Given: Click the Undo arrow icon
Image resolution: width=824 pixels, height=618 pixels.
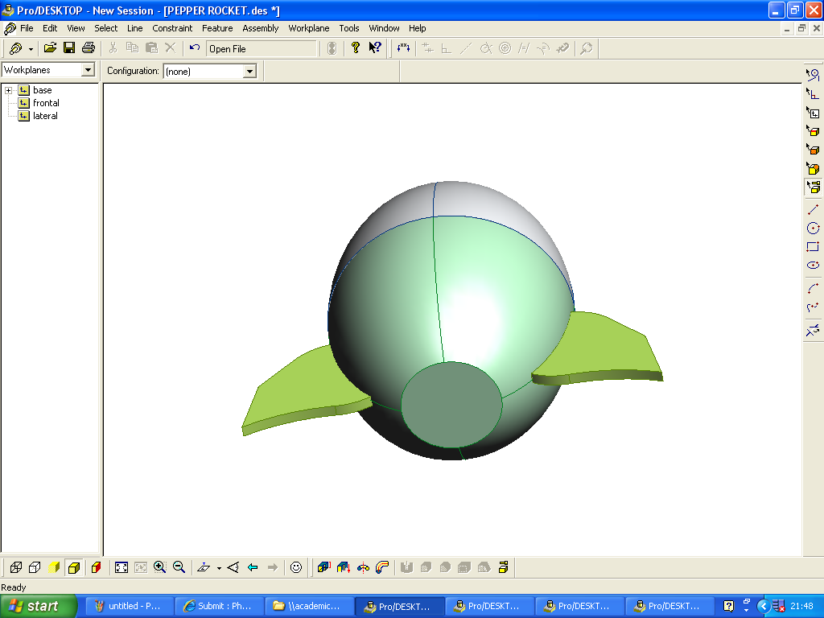Looking at the screenshot, I should tap(194, 48).
